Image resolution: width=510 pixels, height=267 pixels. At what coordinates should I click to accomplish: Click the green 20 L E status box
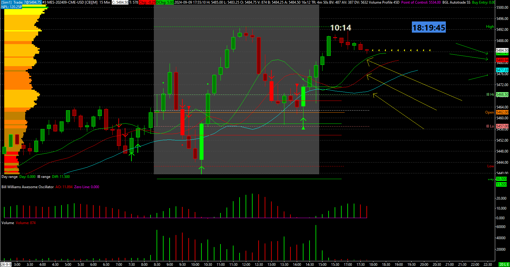point(504,264)
